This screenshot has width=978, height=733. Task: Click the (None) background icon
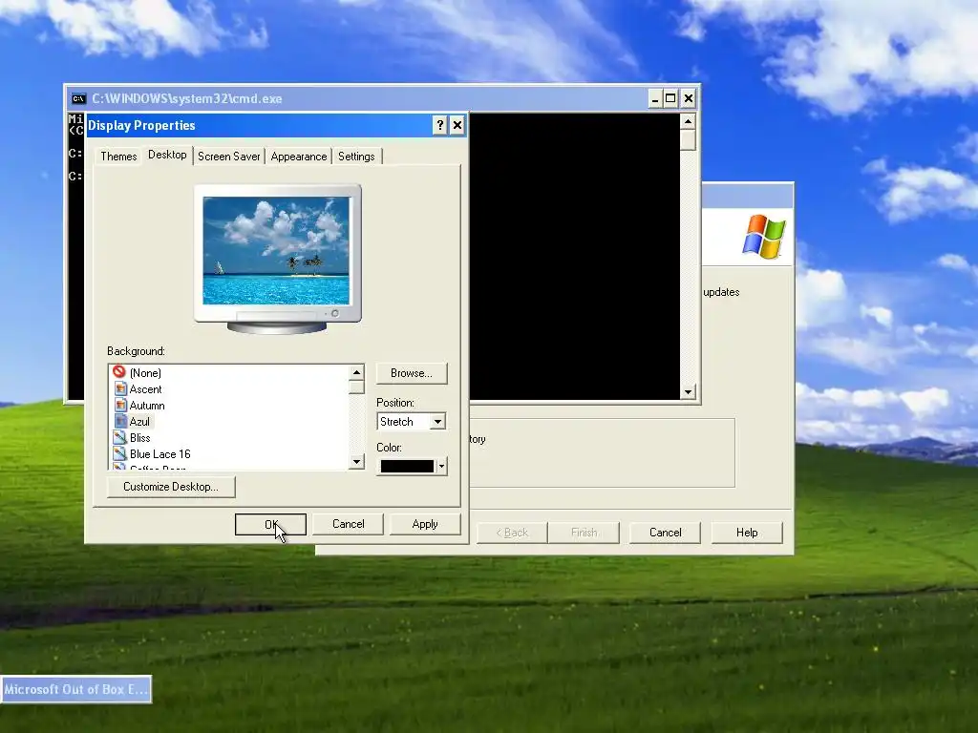point(119,372)
